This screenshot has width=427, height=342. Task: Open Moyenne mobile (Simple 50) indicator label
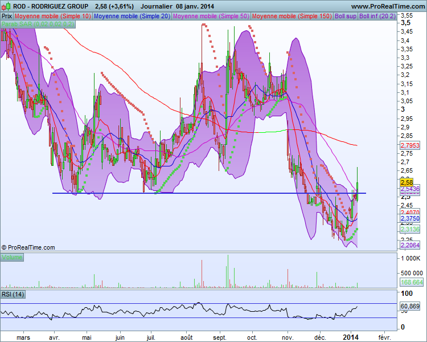coord(211,16)
